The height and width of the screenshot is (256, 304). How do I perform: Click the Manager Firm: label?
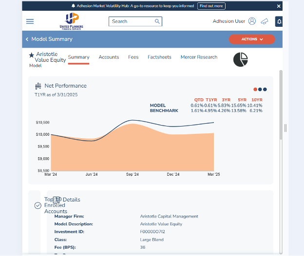(69, 216)
